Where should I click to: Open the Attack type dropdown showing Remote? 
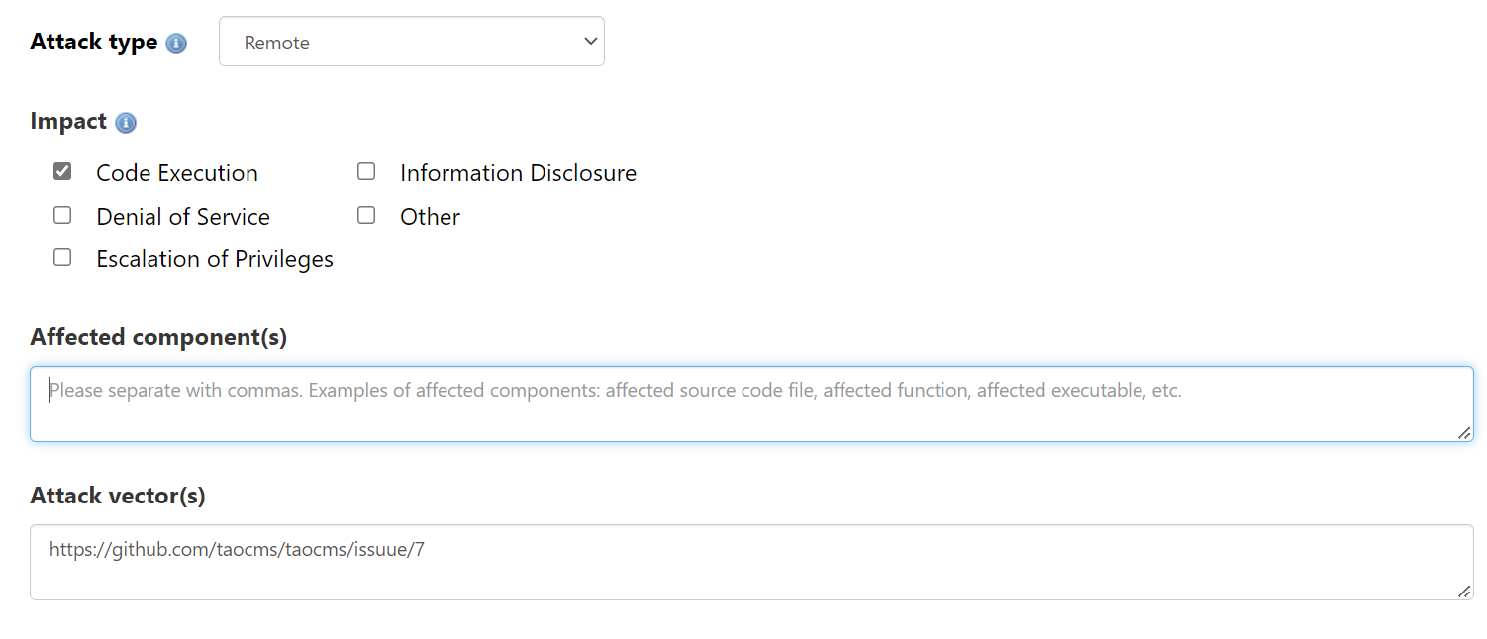tap(411, 42)
